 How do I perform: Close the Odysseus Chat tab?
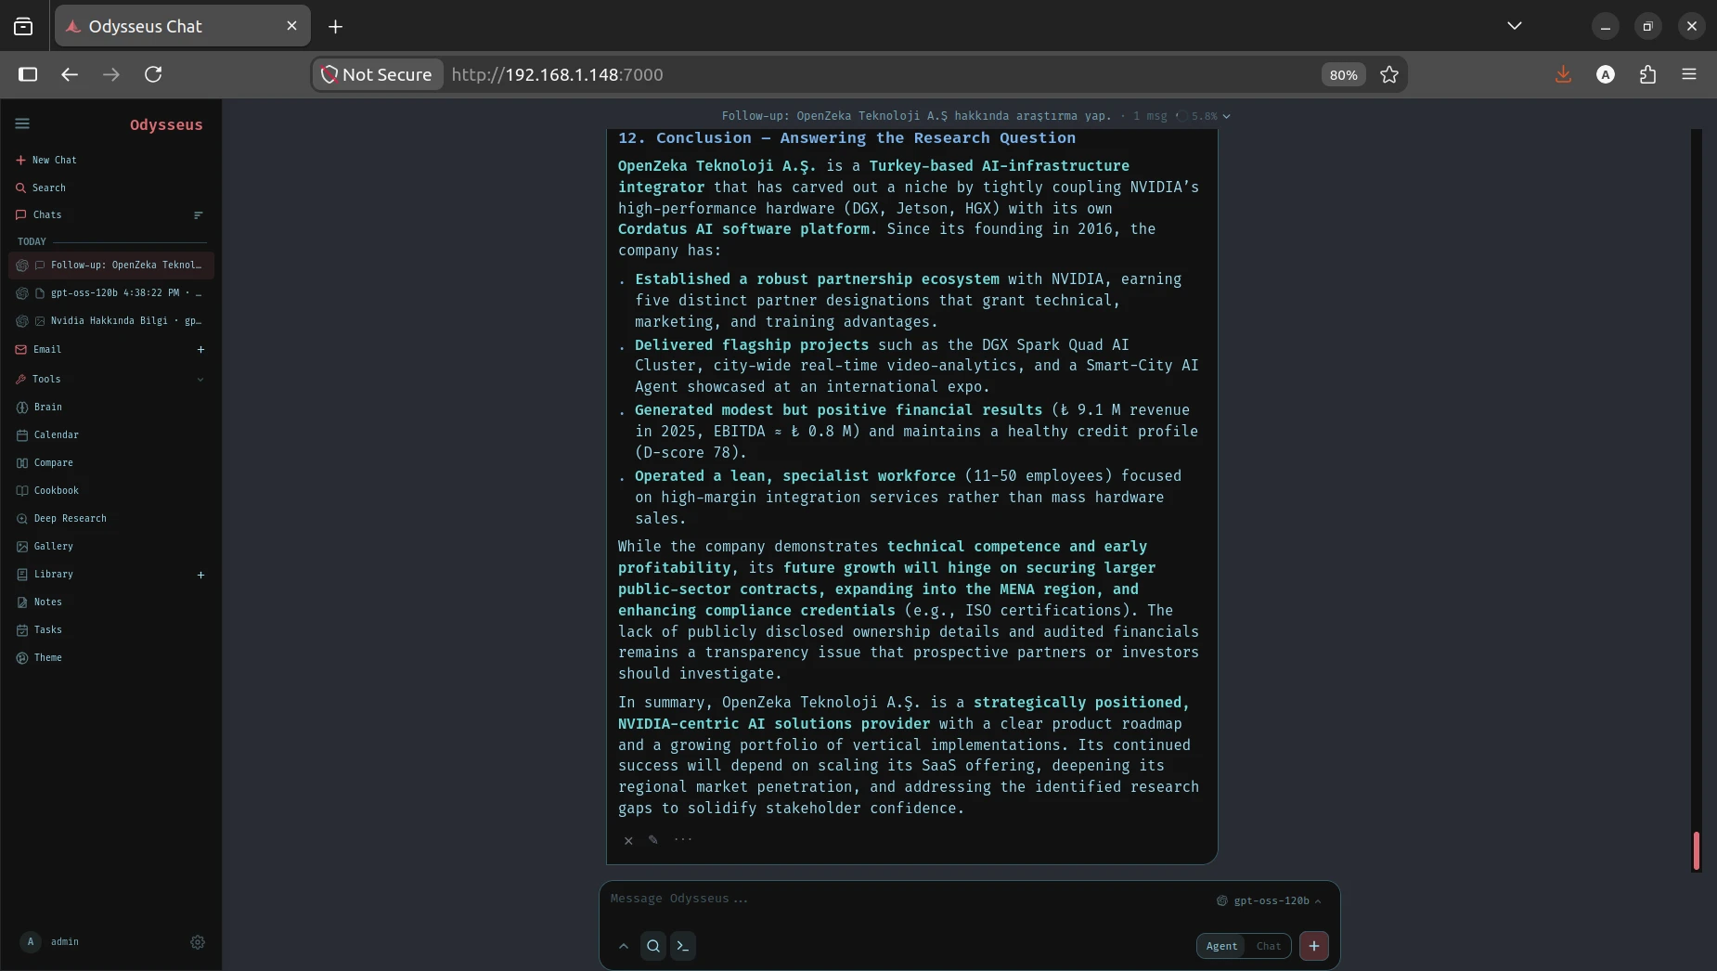pyautogui.click(x=291, y=26)
